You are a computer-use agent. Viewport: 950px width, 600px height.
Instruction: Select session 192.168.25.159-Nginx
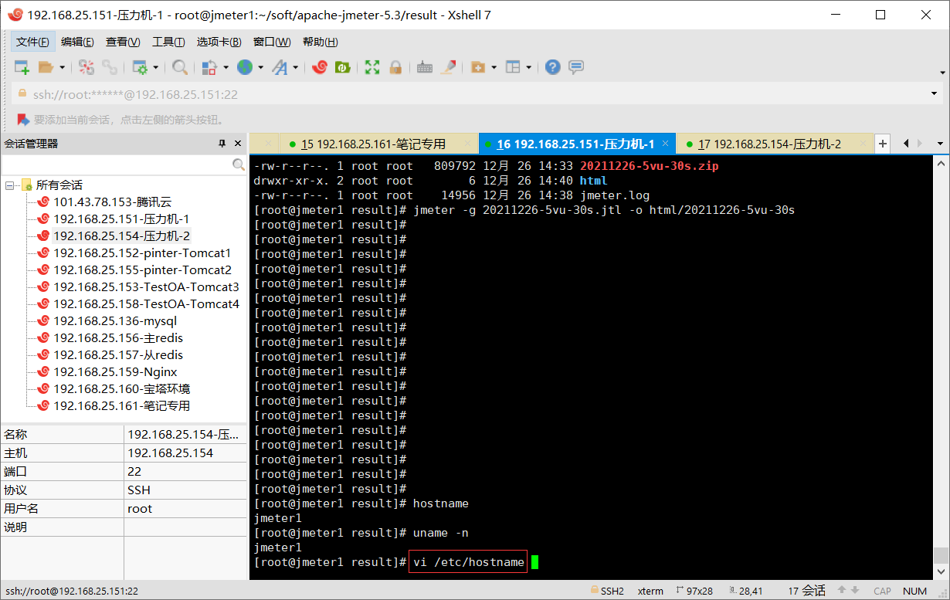tap(115, 372)
